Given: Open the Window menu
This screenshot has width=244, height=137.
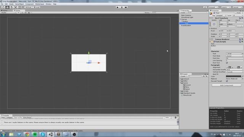Looking at the screenshot, I should tap(48, 4).
